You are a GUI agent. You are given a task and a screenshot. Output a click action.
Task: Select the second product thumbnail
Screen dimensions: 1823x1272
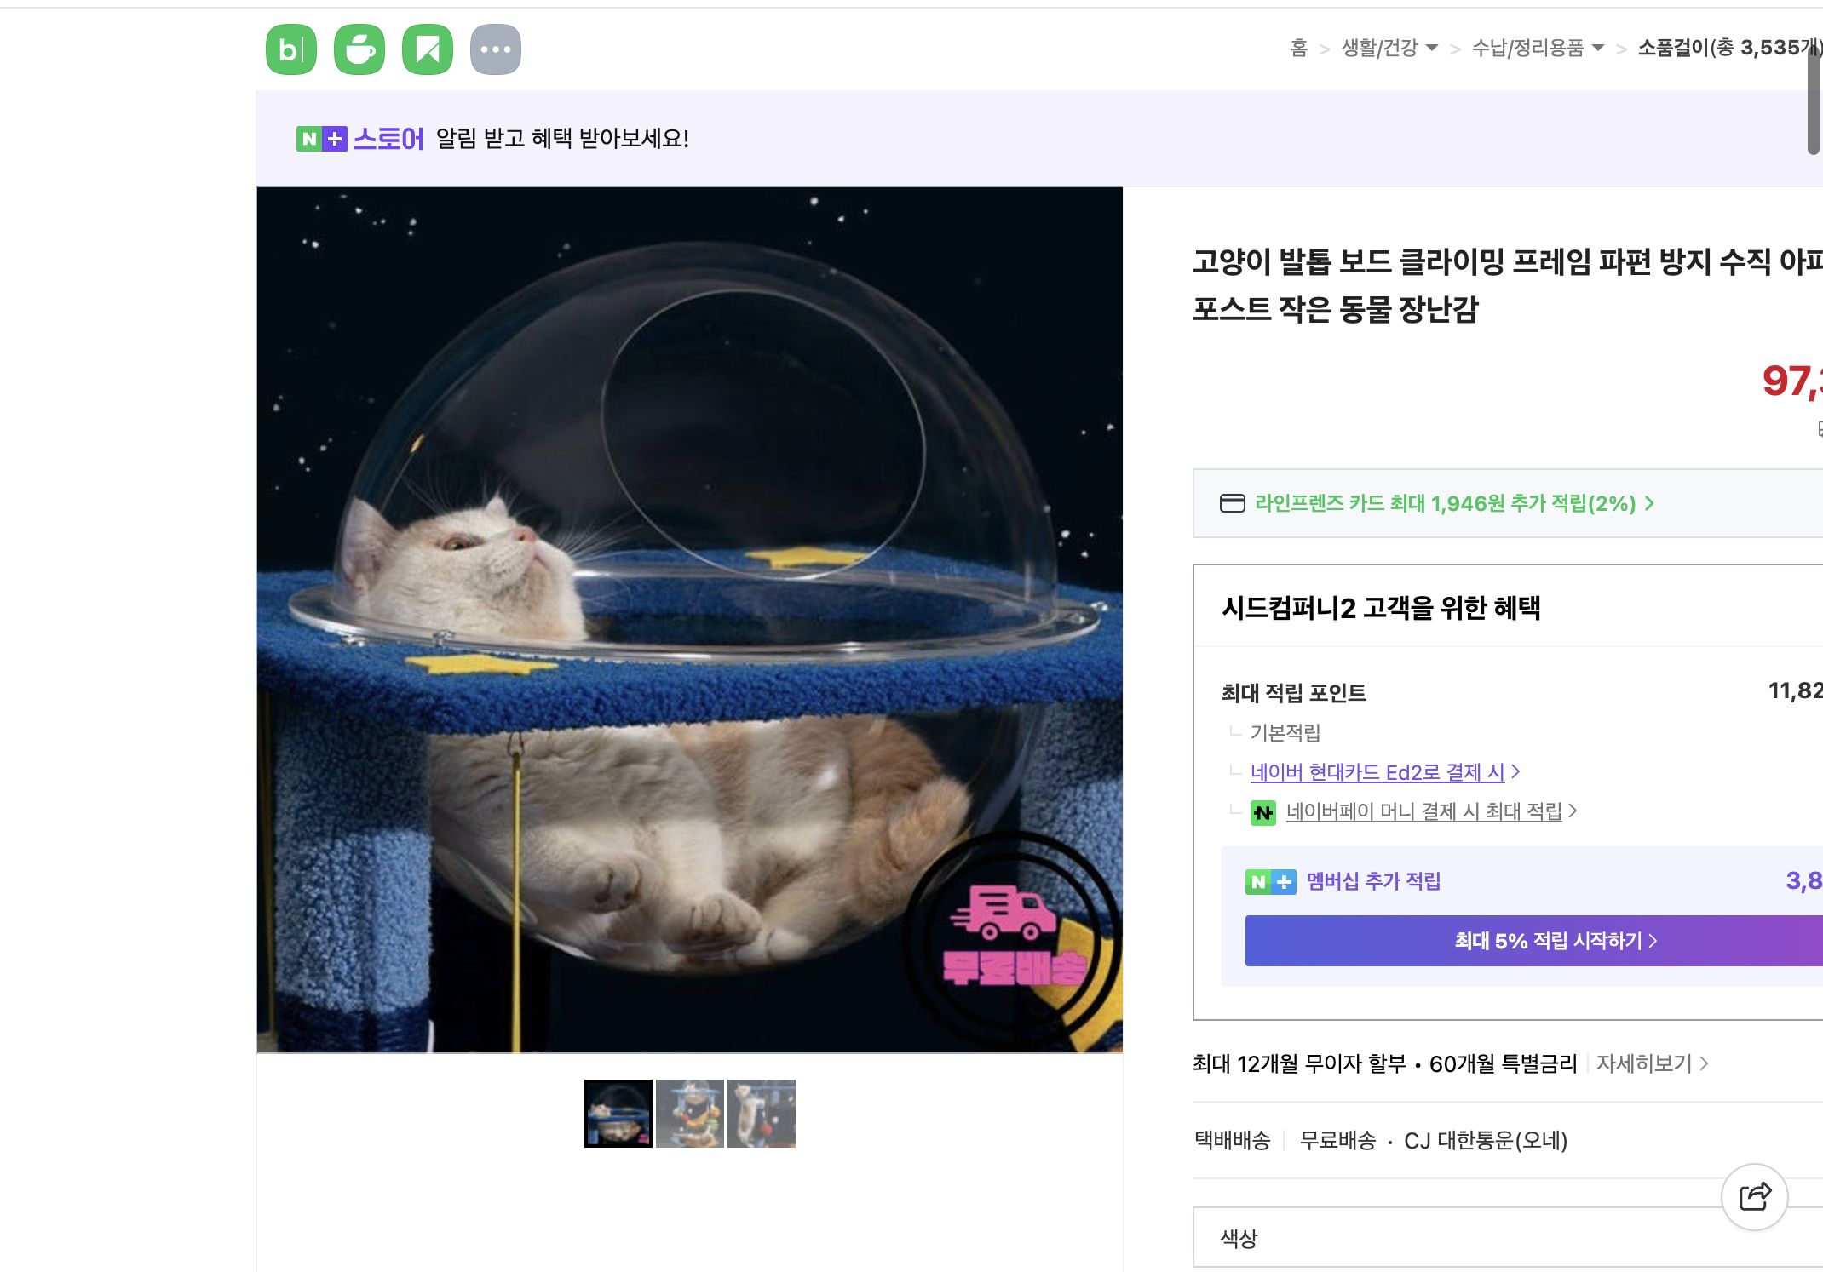pos(690,1114)
